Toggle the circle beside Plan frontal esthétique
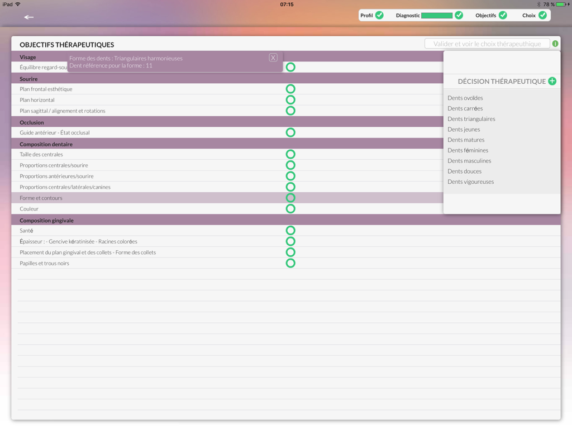Viewport: 572px width, 429px height. [x=290, y=88]
